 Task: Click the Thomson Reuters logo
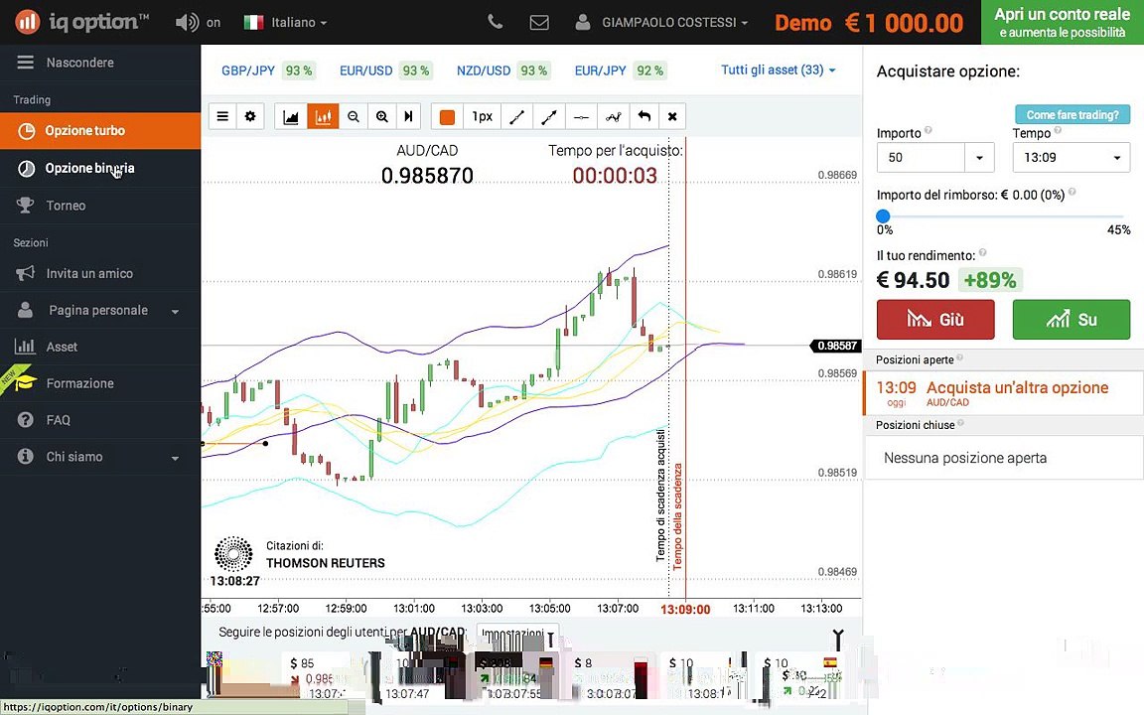pyautogui.click(x=233, y=554)
